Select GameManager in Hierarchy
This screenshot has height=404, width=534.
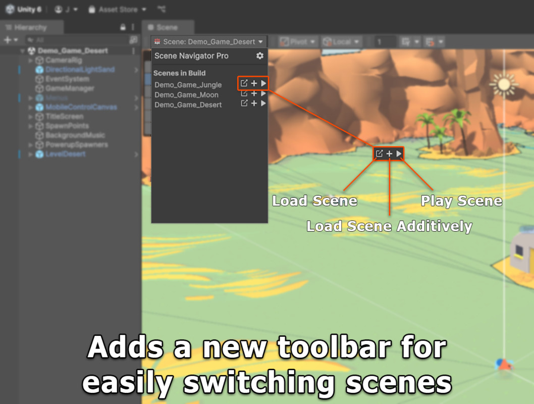70,88
